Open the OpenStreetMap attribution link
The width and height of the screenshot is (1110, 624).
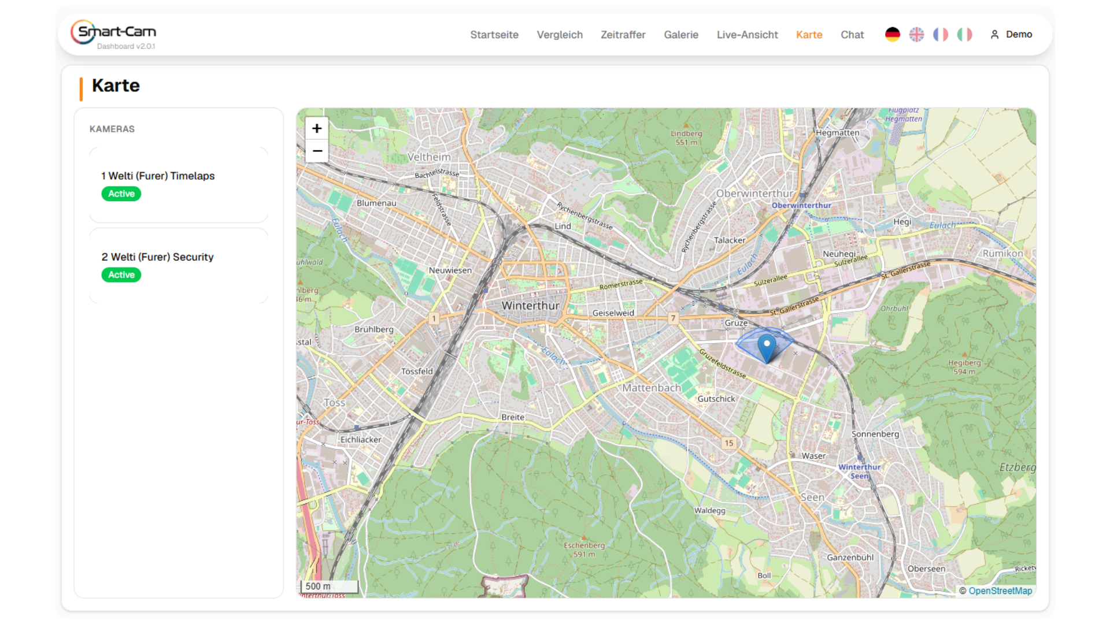[x=1000, y=591]
